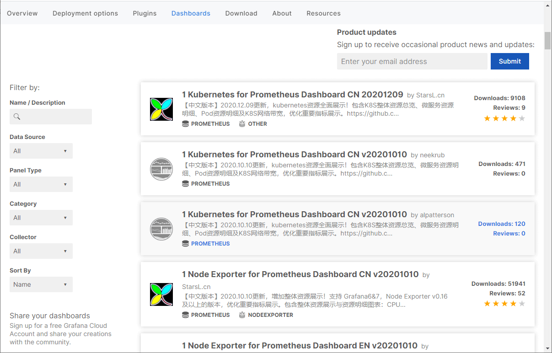Click Share your dashboards heading
This screenshot has width=552, height=353.
coord(50,316)
